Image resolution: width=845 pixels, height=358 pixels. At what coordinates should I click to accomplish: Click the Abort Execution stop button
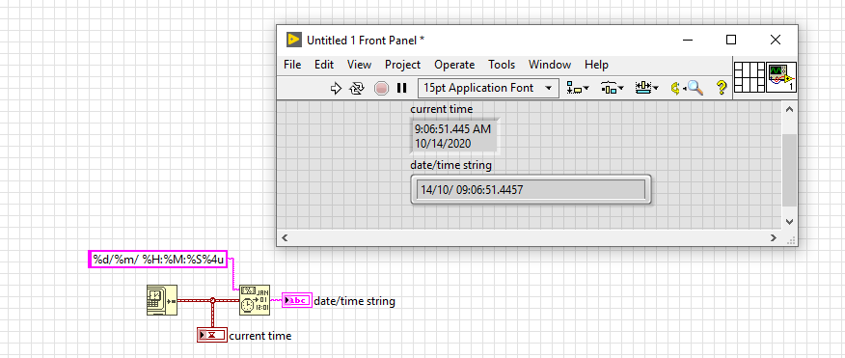click(382, 88)
